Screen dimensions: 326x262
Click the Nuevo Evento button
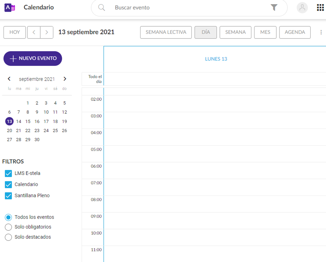point(33,59)
